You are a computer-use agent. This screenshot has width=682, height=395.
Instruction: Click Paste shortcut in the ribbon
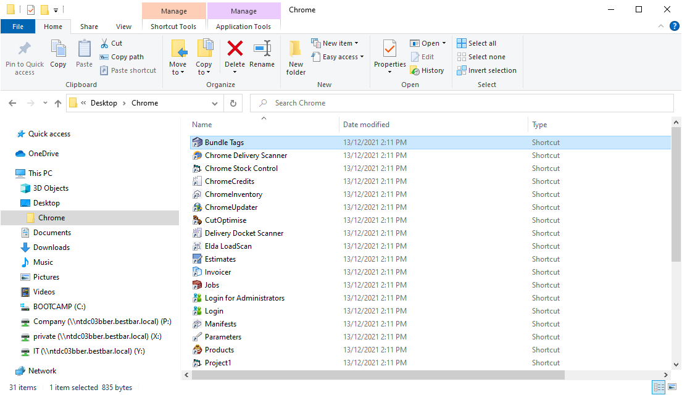coord(128,70)
